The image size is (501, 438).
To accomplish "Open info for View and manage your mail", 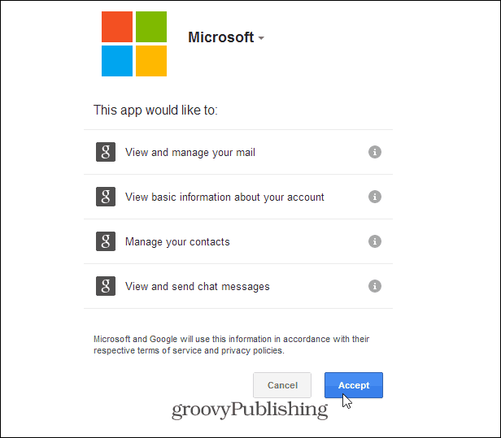I will 375,152.
